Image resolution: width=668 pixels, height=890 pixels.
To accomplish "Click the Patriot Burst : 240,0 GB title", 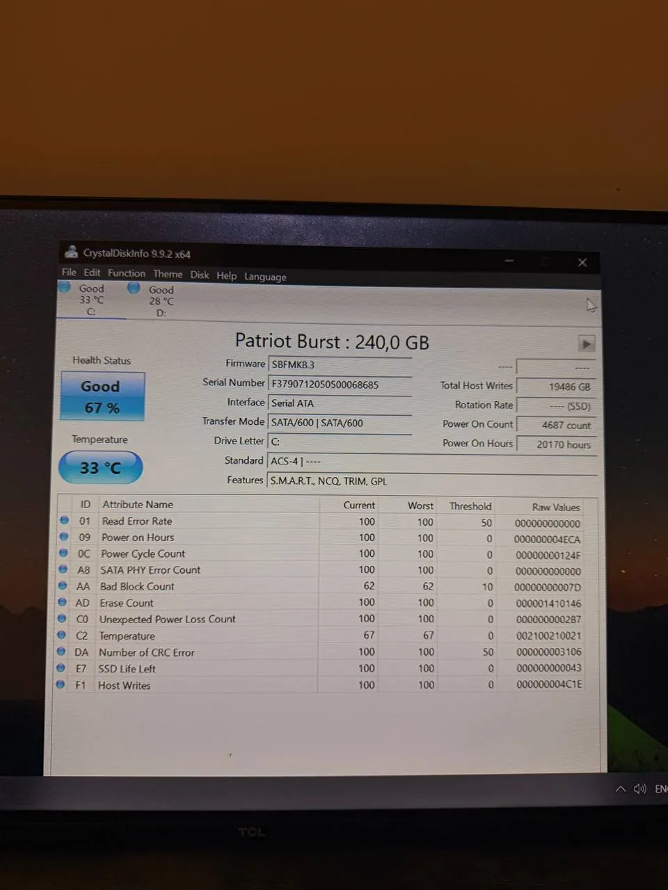I will pyautogui.click(x=332, y=341).
